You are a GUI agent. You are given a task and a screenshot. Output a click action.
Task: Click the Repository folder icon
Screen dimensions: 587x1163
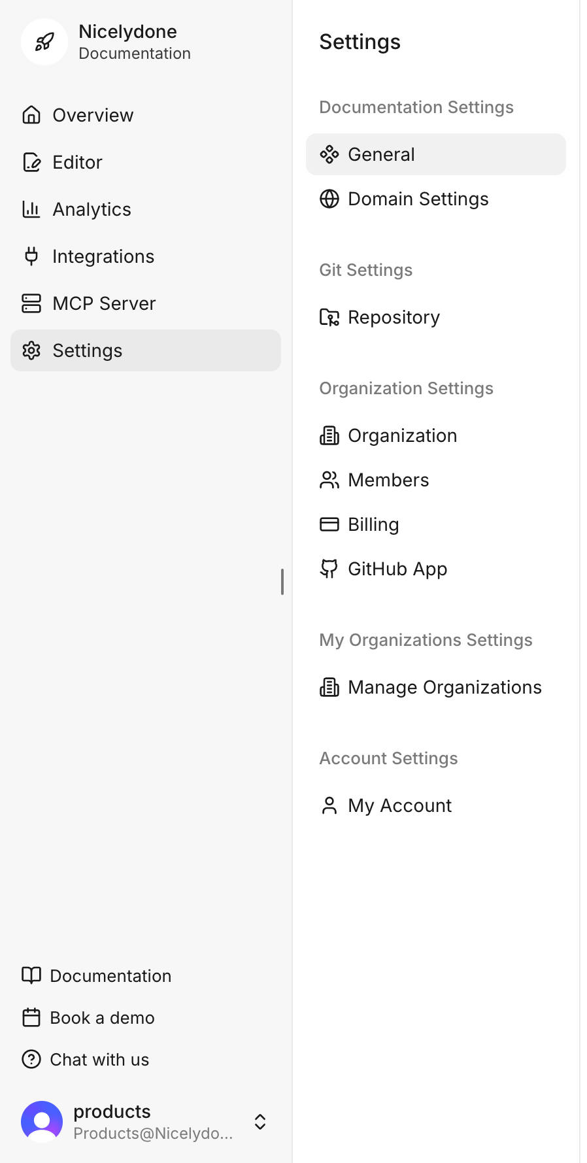pyautogui.click(x=329, y=317)
